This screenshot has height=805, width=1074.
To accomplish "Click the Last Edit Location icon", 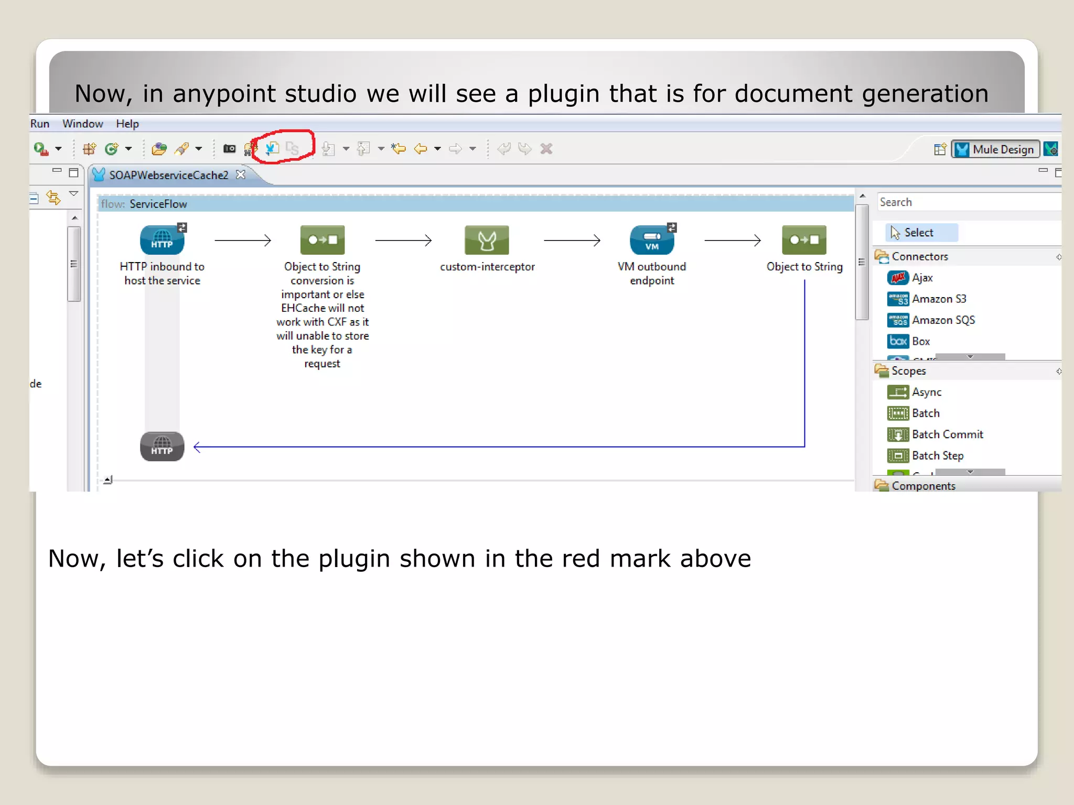I will (399, 149).
